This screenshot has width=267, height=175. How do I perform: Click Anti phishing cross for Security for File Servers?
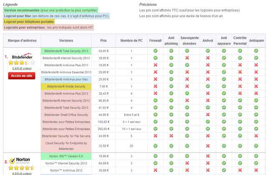coord(171,136)
